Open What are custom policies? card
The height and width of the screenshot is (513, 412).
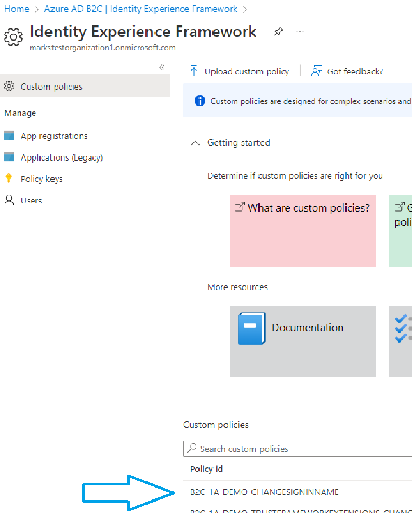[x=302, y=231]
